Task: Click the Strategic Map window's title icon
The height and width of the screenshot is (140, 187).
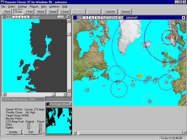Action: click(48, 104)
